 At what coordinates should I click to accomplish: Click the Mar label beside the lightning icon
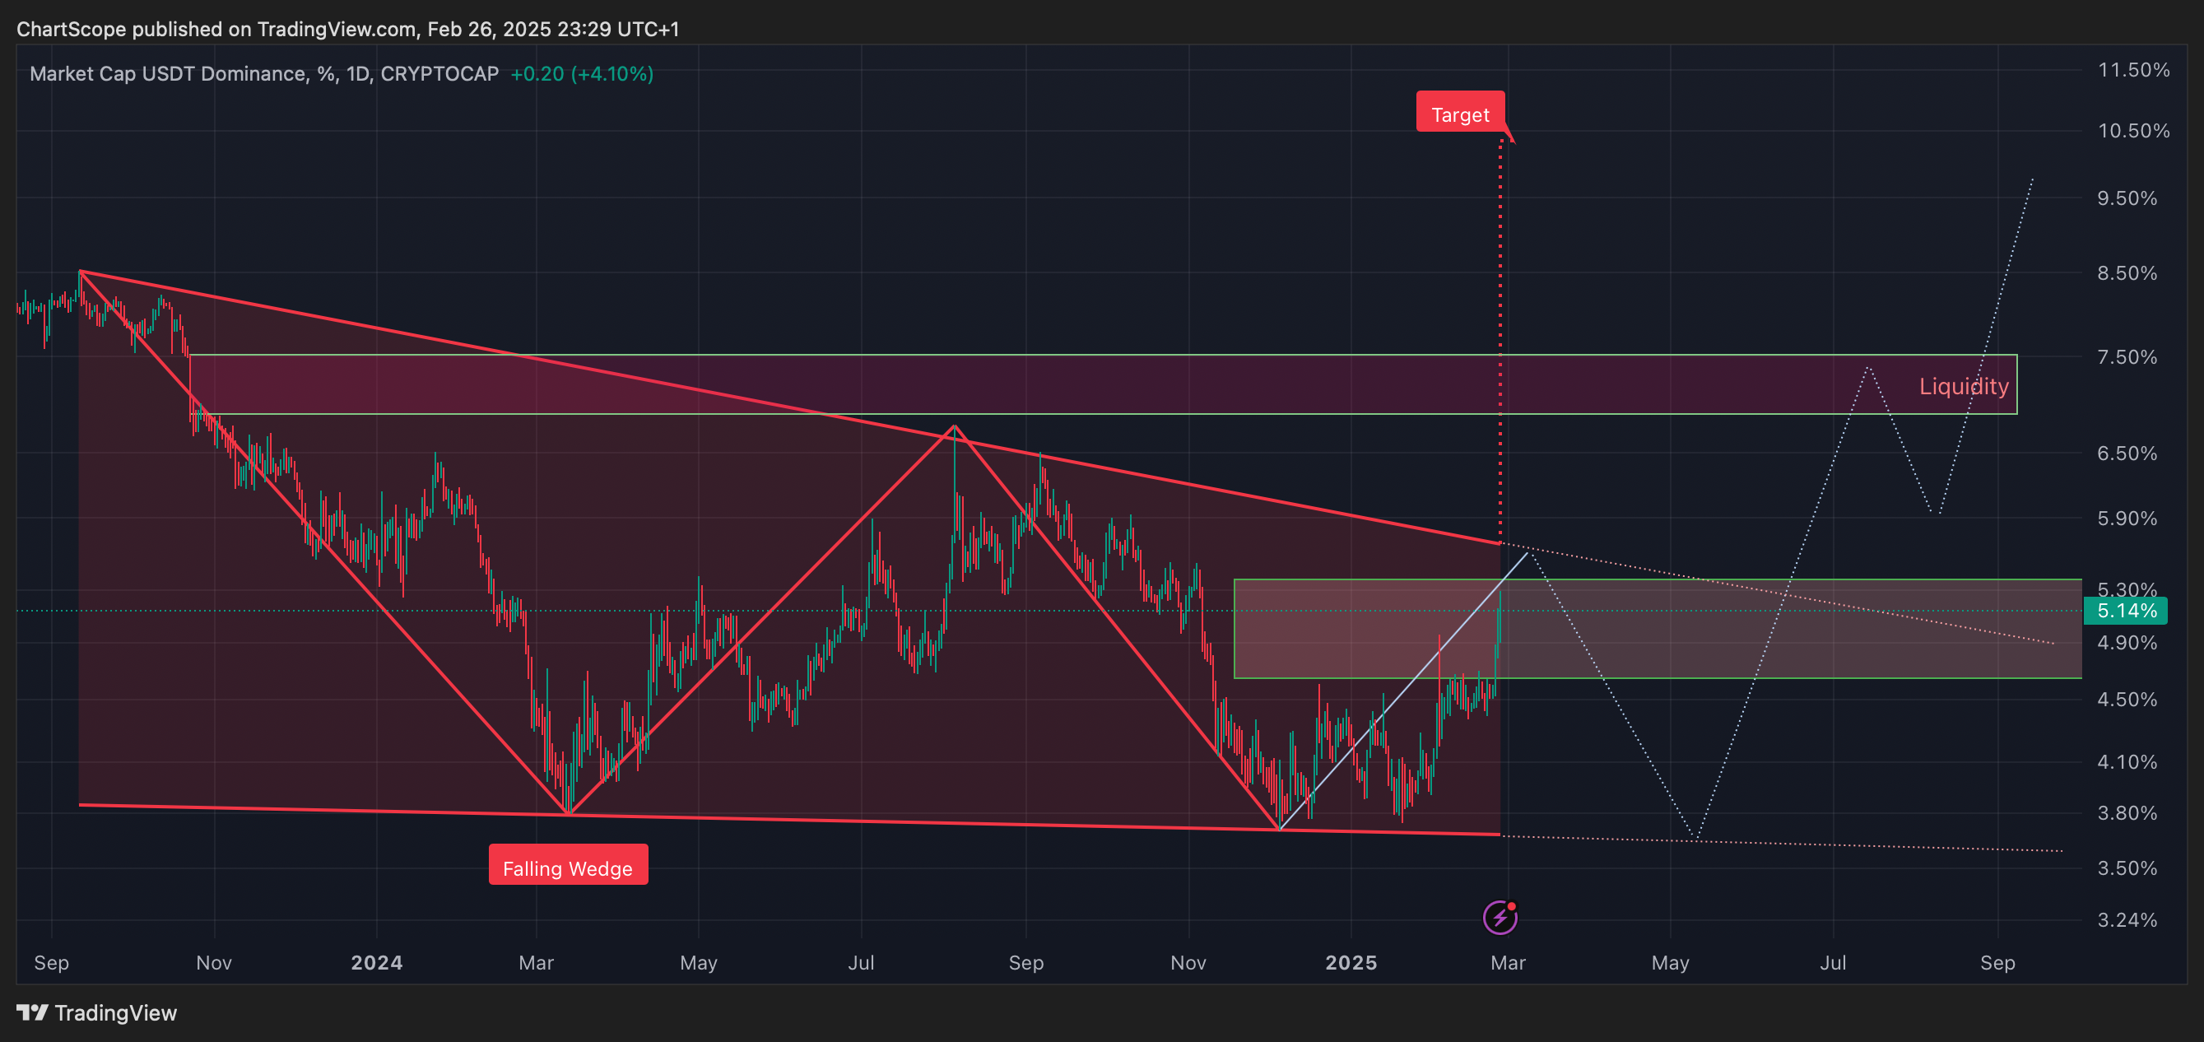coord(1508,962)
